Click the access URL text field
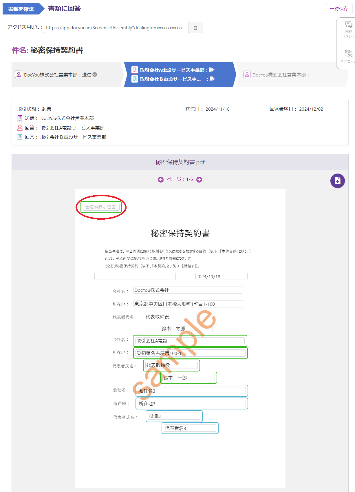The width and height of the screenshot is (355, 492). pos(116,28)
